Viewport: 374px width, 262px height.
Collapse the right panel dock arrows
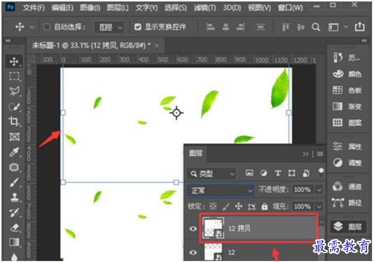[x=364, y=41]
